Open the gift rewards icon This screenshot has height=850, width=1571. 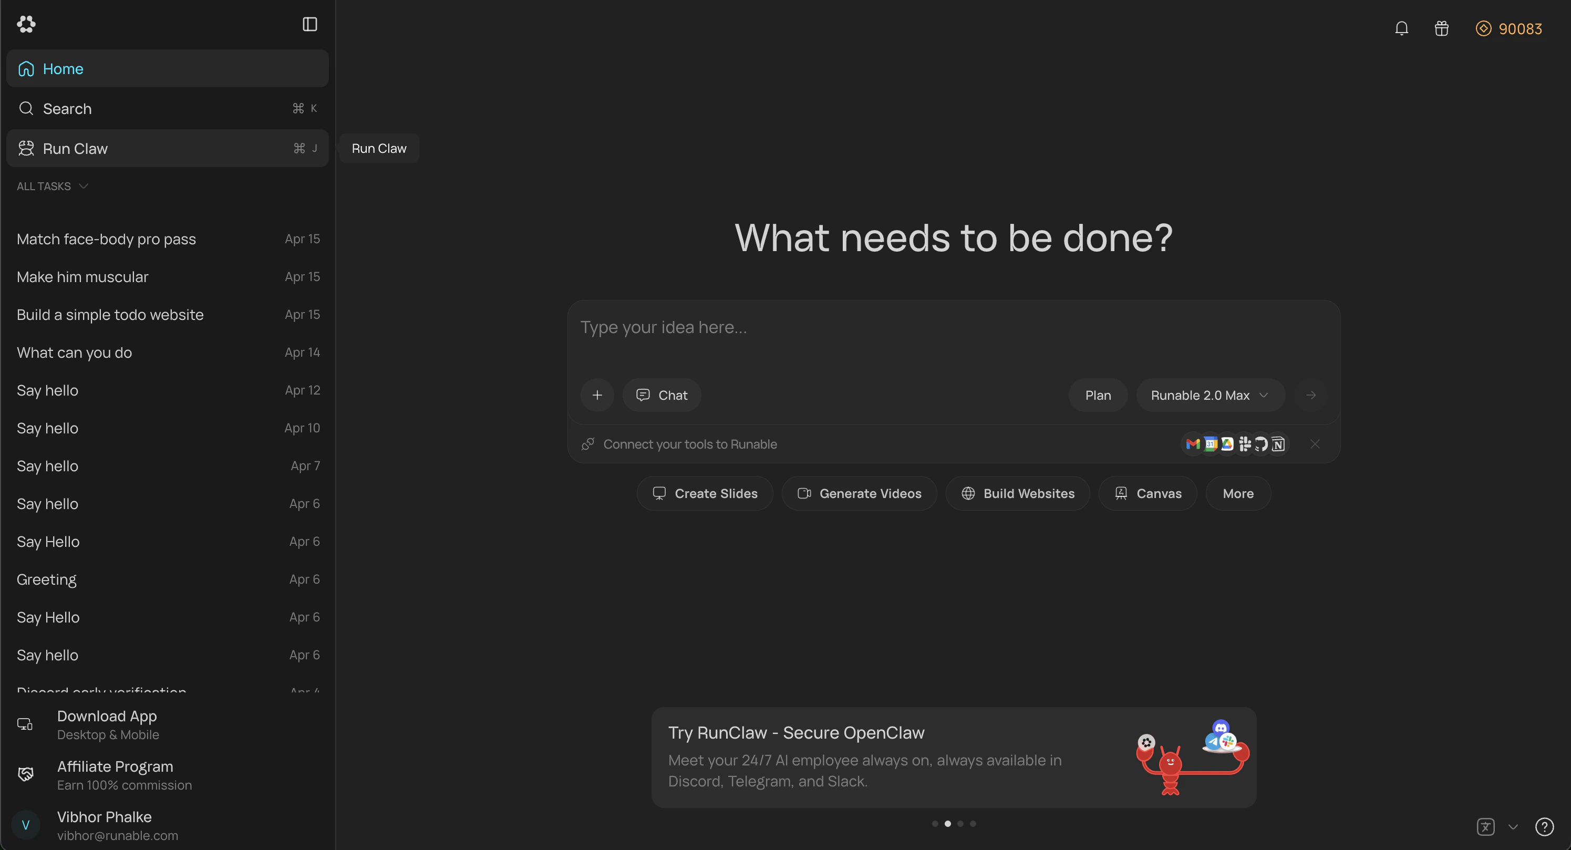[1441, 29]
